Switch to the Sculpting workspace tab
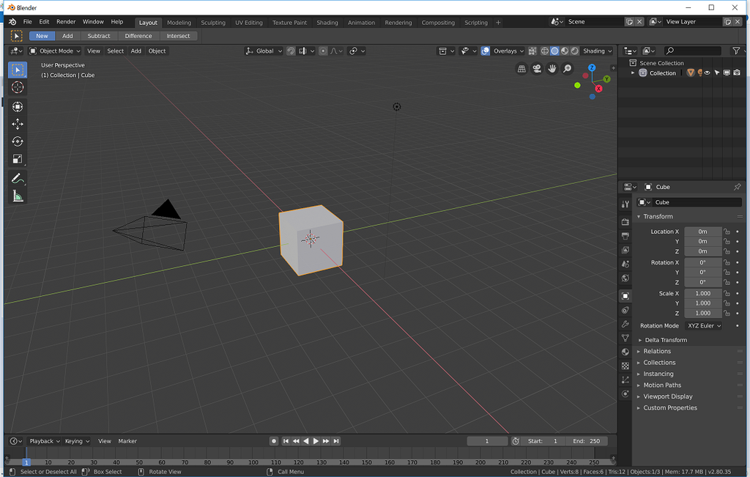750x477 pixels. pyautogui.click(x=213, y=23)
